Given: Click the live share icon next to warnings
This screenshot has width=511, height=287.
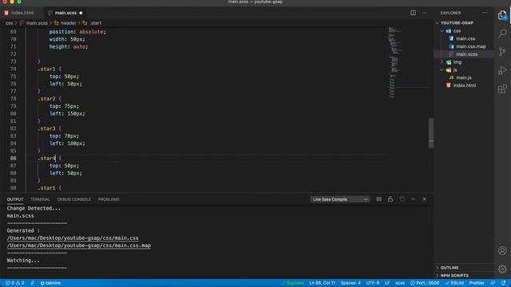Looking at the screenshot, I should (x=32, y=283).
